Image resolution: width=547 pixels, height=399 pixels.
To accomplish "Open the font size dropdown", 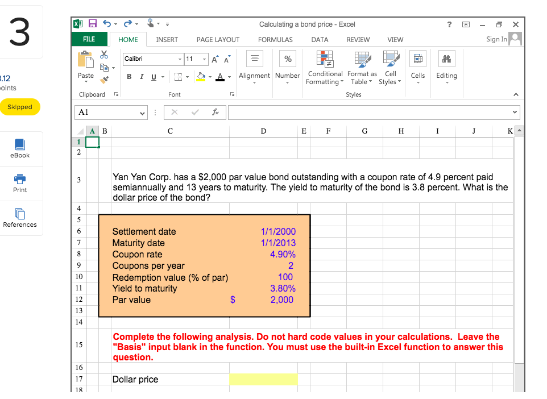I will tap(204, 59).
